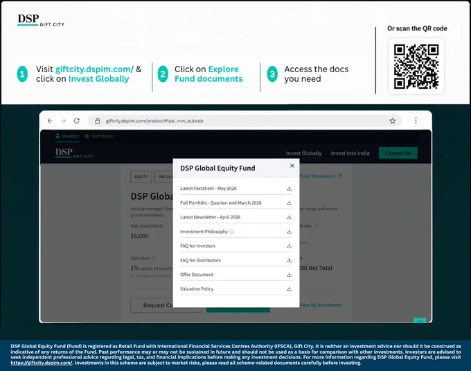471x371 pixels.
Task: Bookmark this page with star icon
Action: point(392,121)
